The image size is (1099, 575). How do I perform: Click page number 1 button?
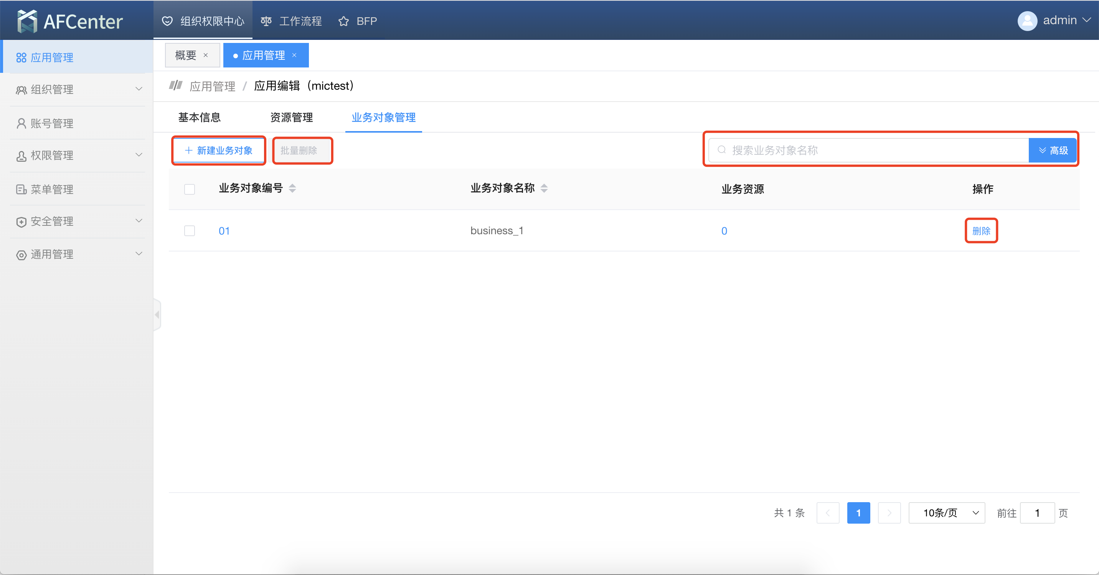(858, 513)
